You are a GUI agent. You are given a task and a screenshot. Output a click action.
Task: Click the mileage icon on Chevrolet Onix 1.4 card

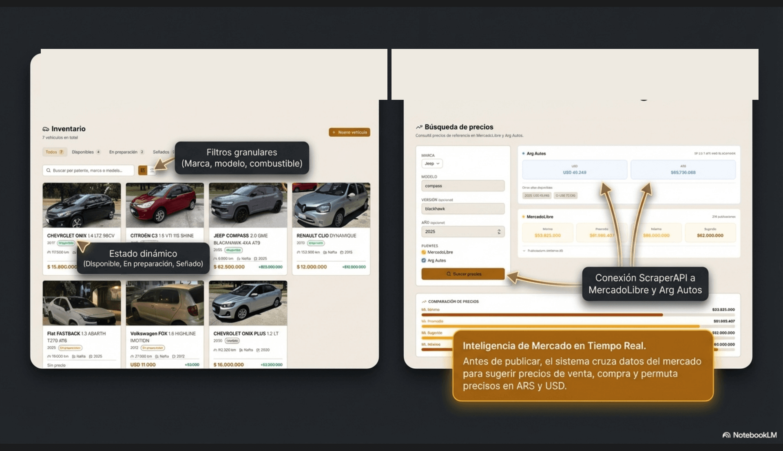(x=49, y=252)
